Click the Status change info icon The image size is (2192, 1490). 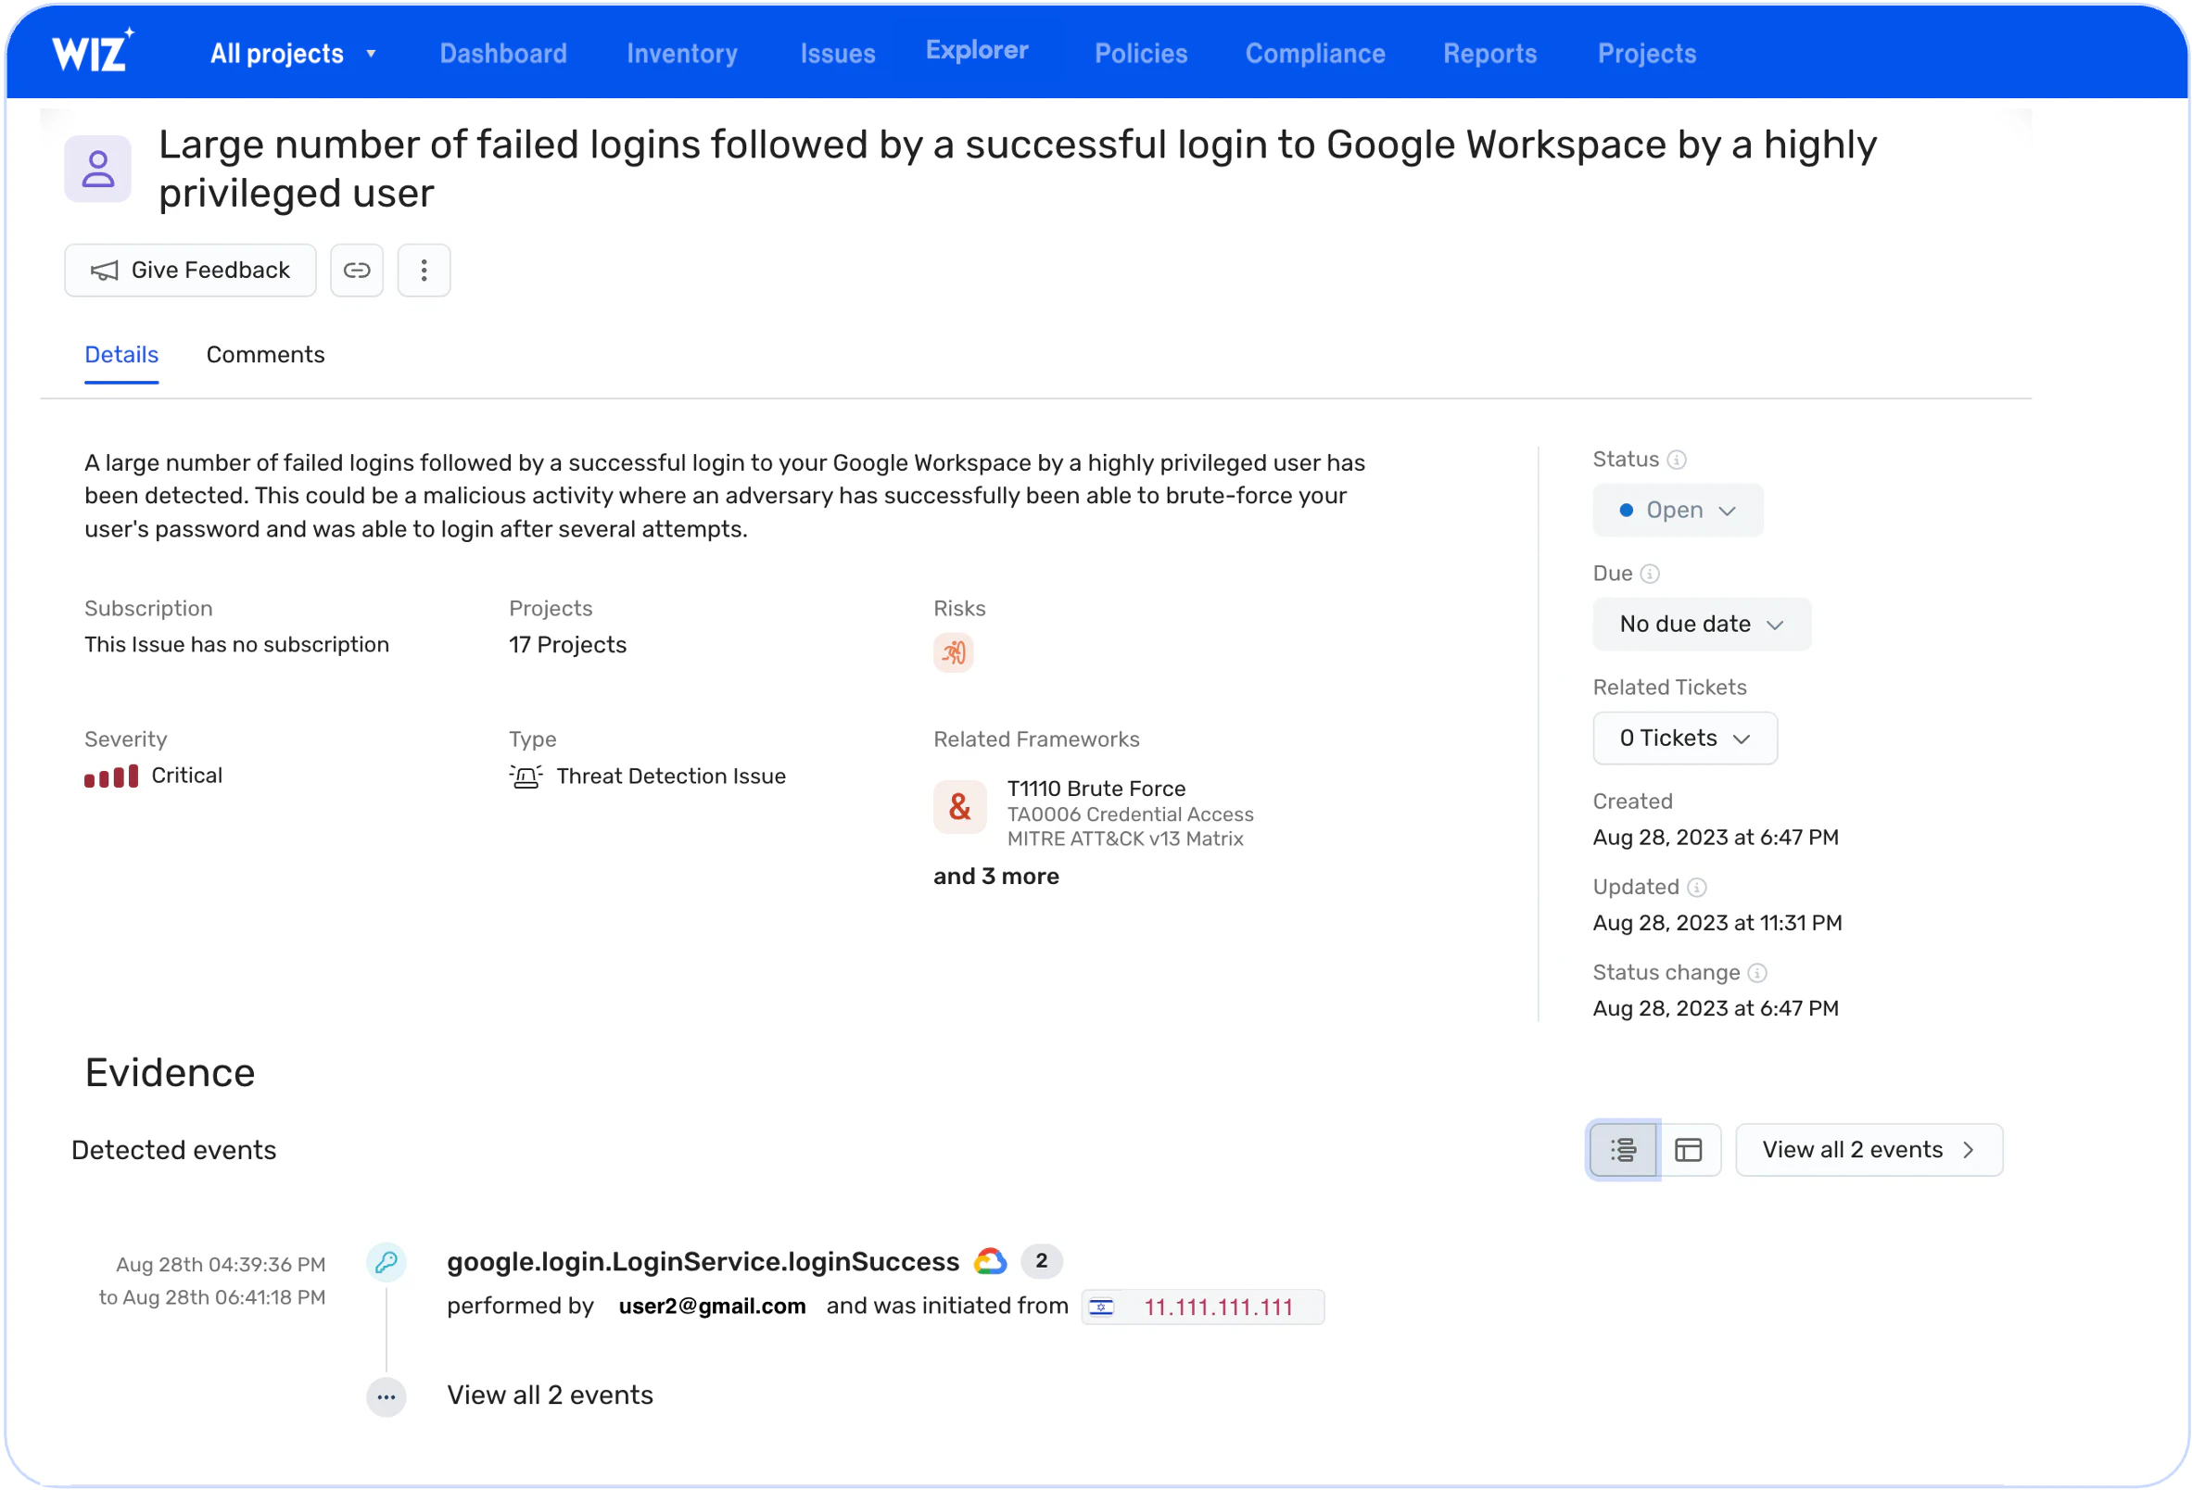[1757, 972]
